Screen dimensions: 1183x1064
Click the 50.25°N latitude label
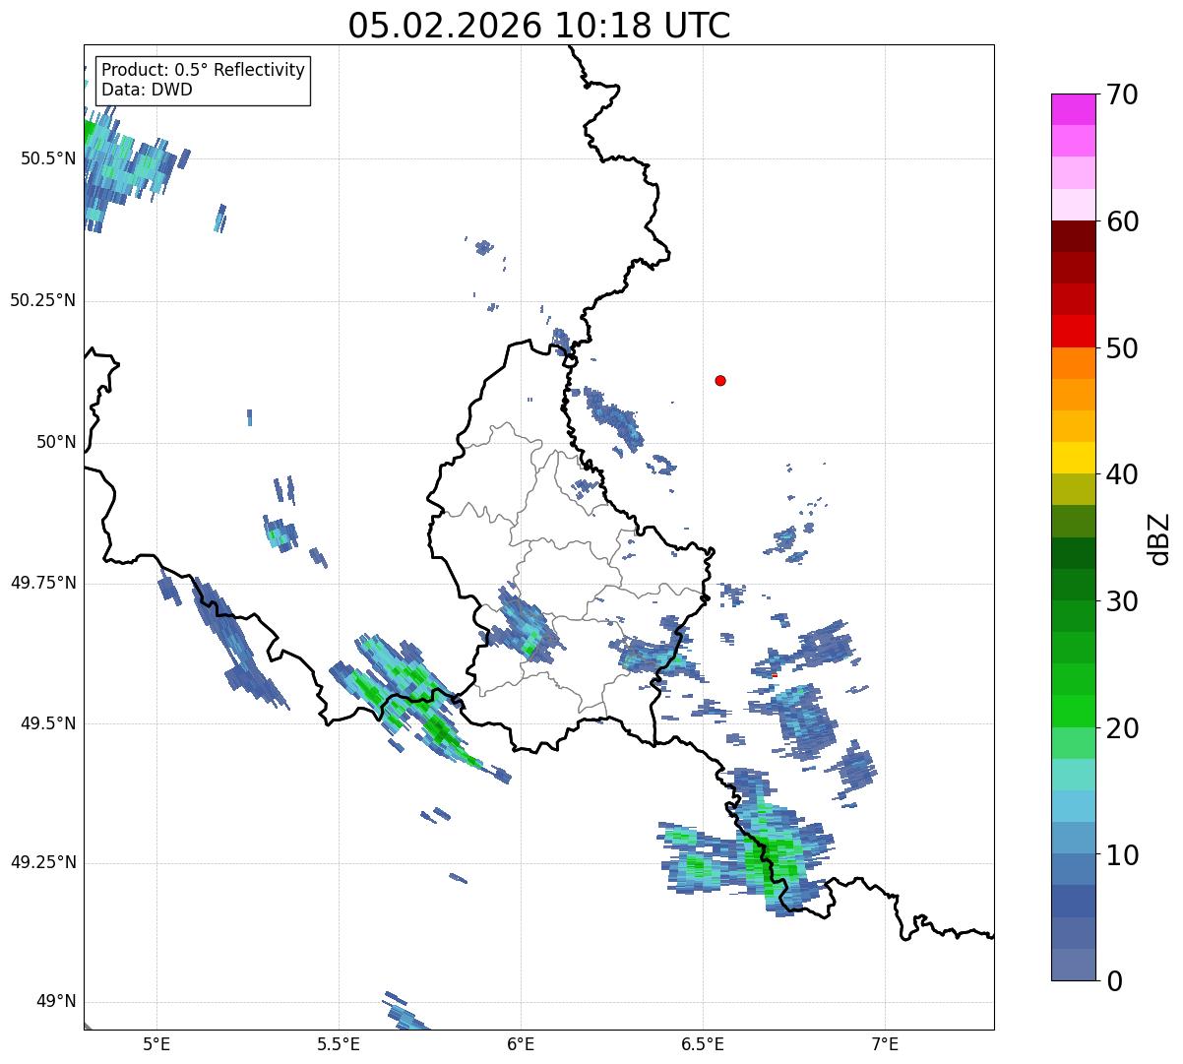[x=42, y=300]
